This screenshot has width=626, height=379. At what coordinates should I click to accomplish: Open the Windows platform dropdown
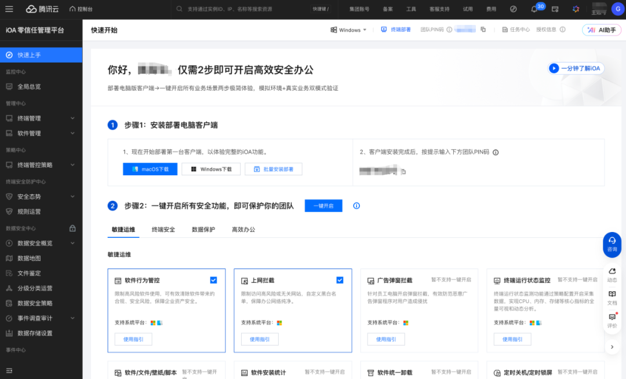click(348, 30)
